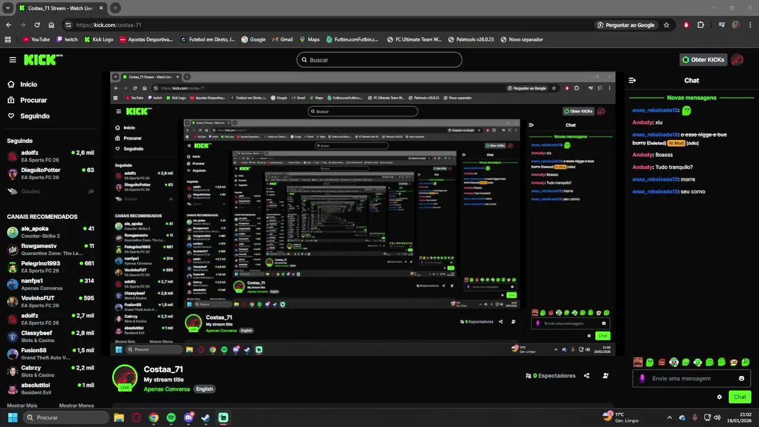The height and width of the screenshot is (427, 759).
Task: Open the recommended channel Fusion88
Action: click(x=50, y=353)
